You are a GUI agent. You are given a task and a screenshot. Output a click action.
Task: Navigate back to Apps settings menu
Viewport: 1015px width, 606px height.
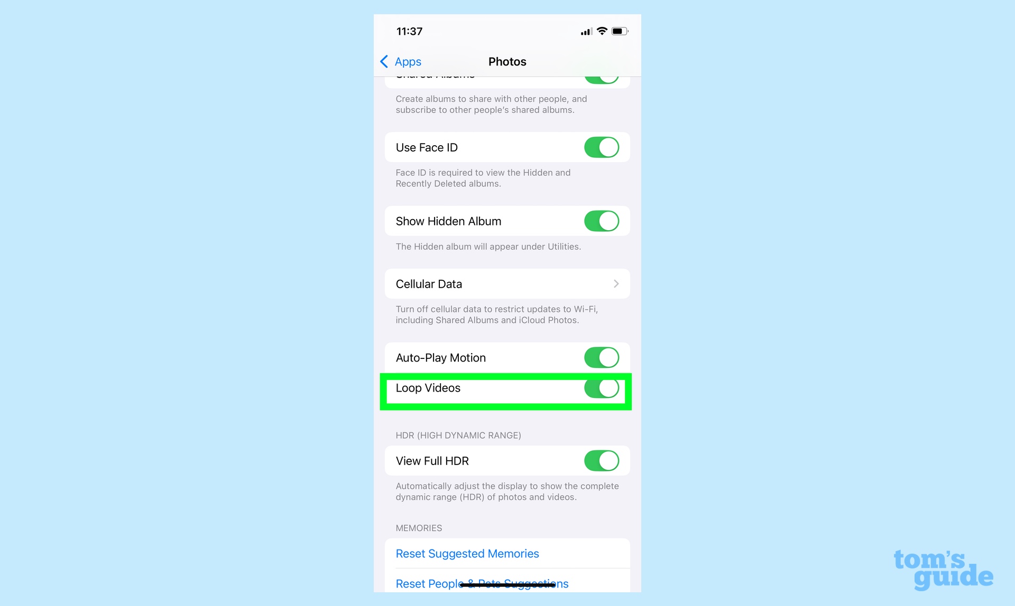tap(400, 61)
